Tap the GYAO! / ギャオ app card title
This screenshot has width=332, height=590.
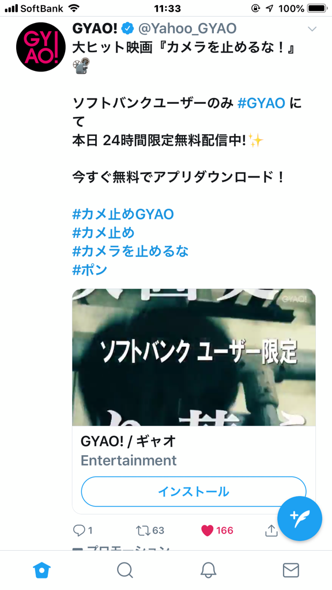click(x=129, y=441)
